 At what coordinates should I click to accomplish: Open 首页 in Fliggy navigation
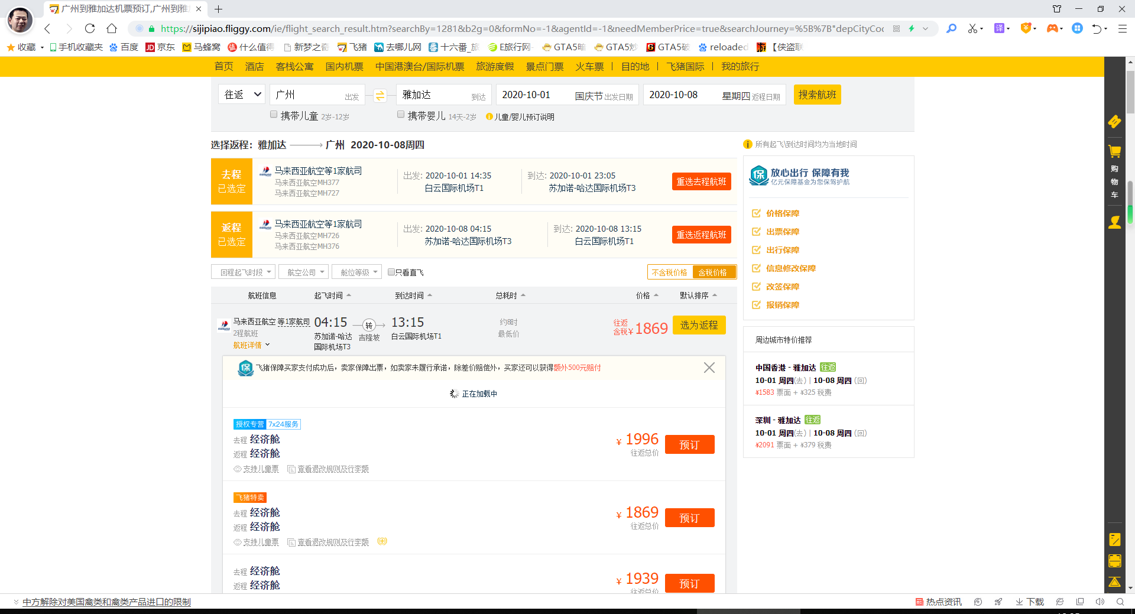pos(223,66)
